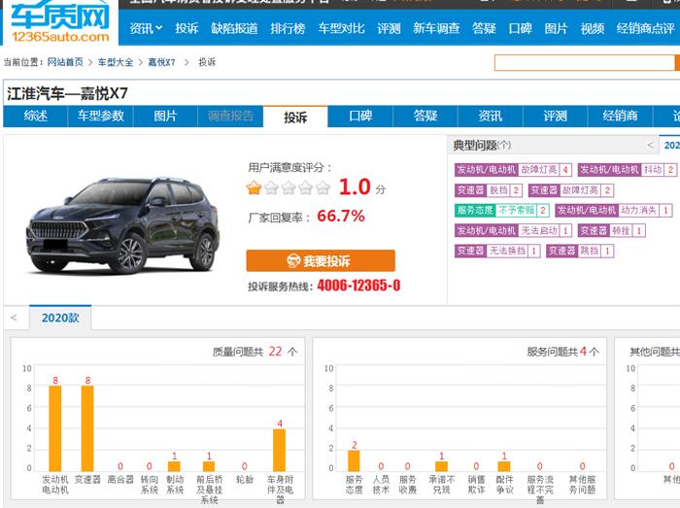
Task: Select the active 投诉 tab
Action: click(295, 117)
